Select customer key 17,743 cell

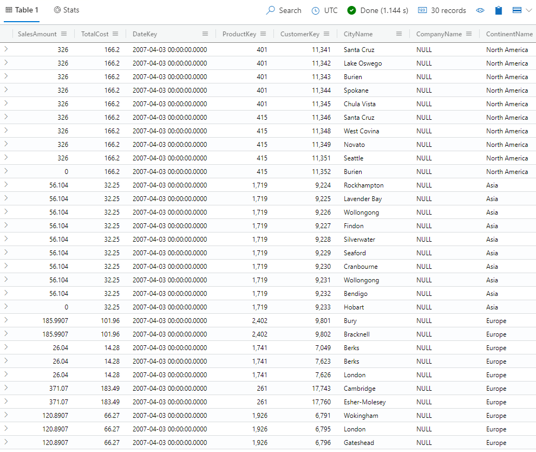click(x=321, y=389)
